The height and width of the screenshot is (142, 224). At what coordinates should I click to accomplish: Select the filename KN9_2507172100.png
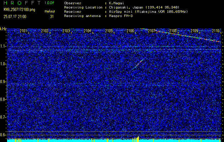19,10
